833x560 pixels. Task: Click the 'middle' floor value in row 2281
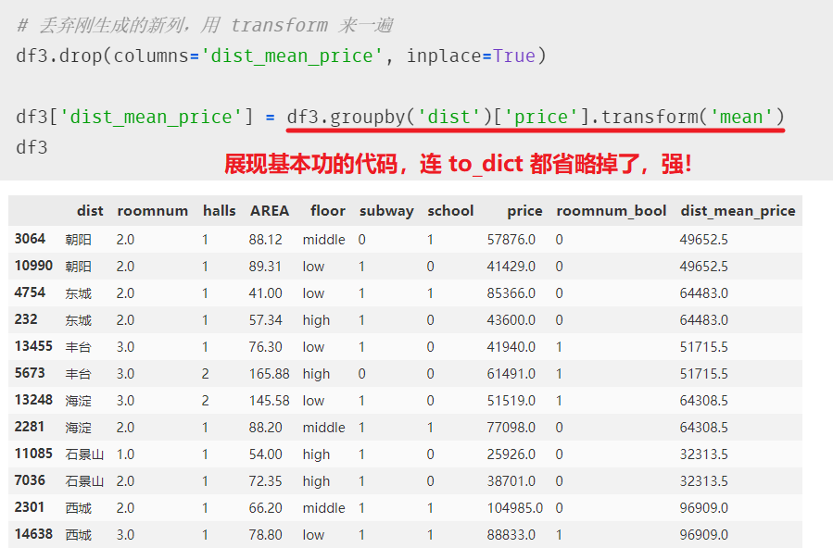click(x=323, y=428)
